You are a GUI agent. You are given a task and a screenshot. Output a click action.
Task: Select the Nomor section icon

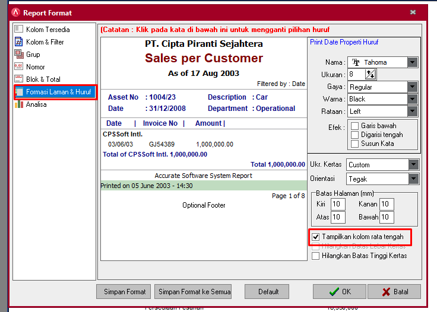pyautogui.click(x=18, y=66)
